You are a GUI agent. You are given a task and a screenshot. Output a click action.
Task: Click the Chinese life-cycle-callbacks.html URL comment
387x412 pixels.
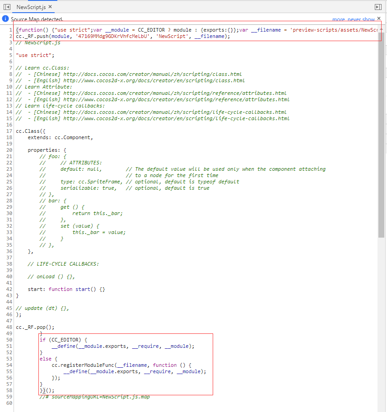point(151,112)
